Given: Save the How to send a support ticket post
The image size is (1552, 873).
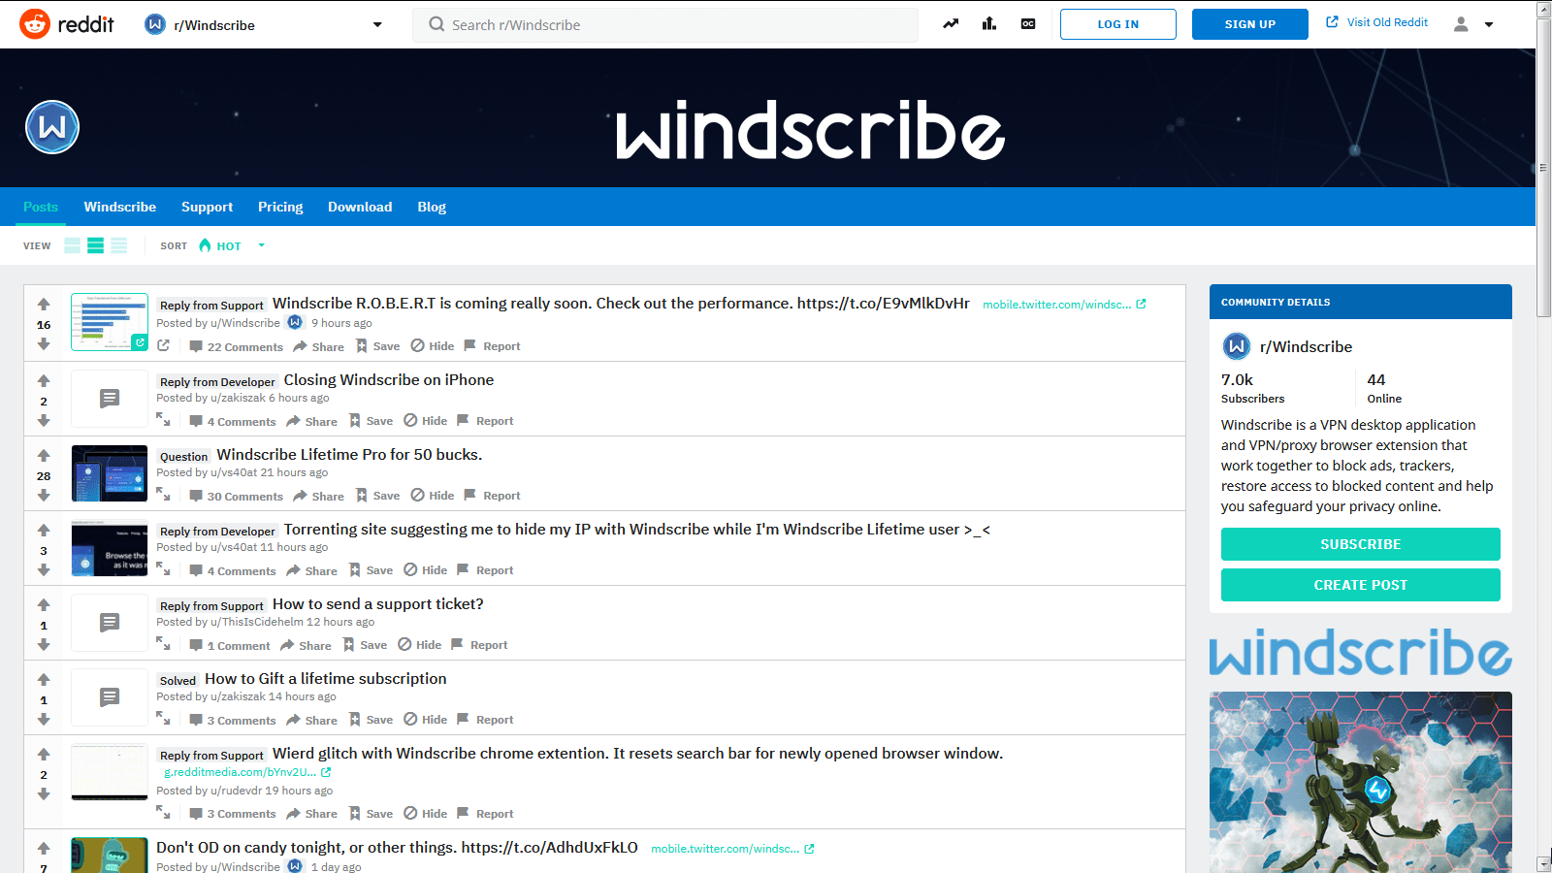Looking at the screenshot, I should point(365,645).
